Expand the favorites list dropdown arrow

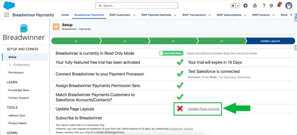(x=238, y=6)
